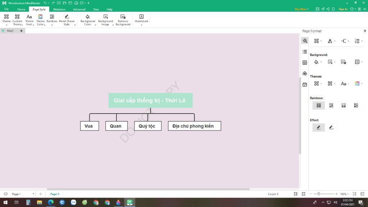Collapse the ribbon with the chevron icon
The width and height of the screenshot is (368, 207).
(365, 9)
